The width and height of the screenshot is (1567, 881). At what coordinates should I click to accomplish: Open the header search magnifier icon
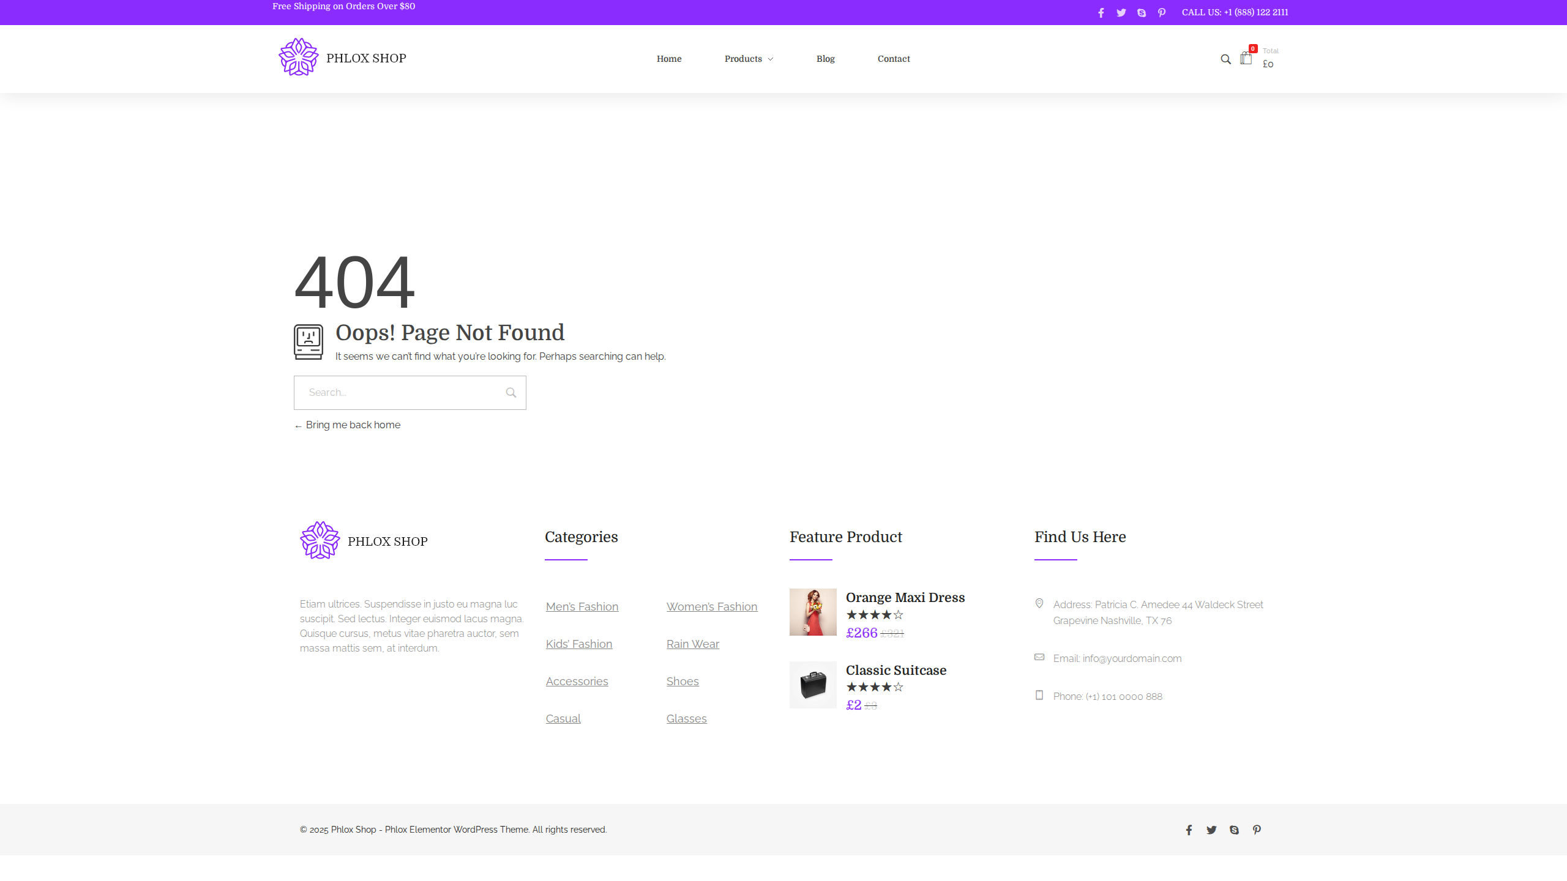point(1225,59)
